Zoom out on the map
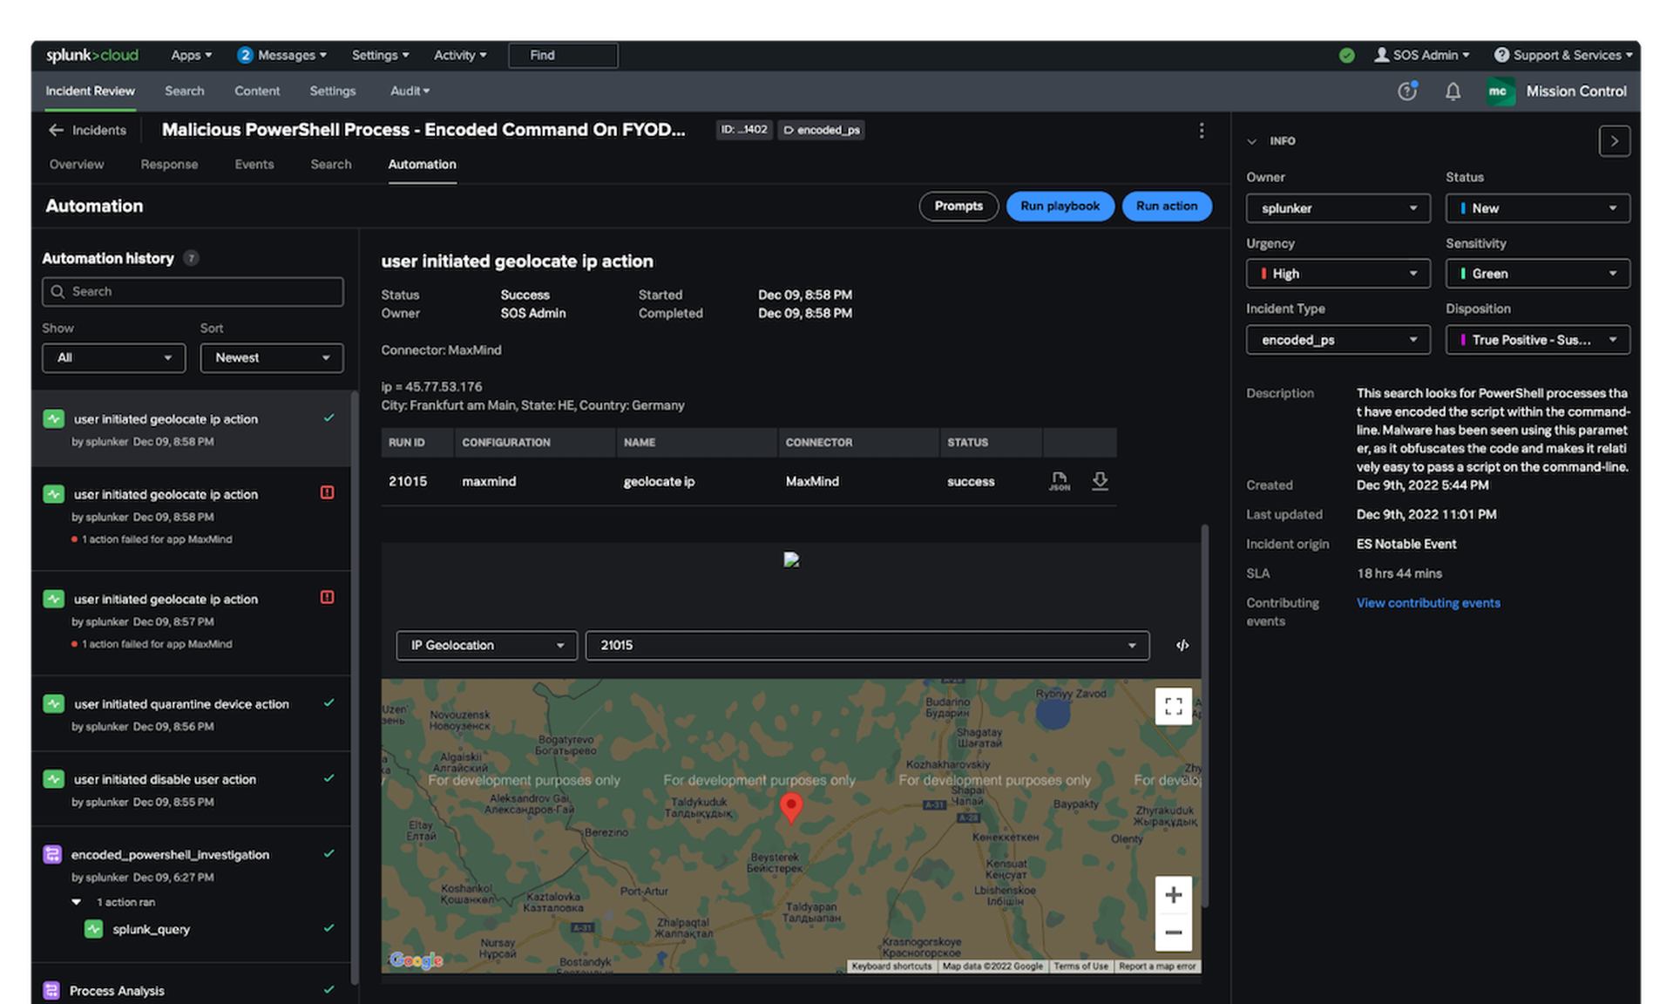 (x=1173, y=933)
